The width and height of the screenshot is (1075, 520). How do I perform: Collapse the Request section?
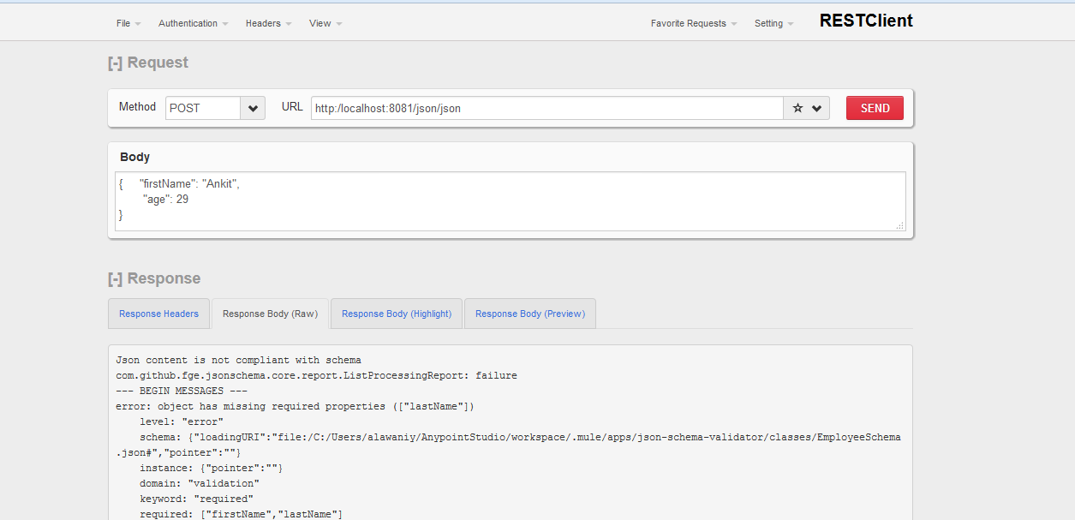[x=115, y=63]
